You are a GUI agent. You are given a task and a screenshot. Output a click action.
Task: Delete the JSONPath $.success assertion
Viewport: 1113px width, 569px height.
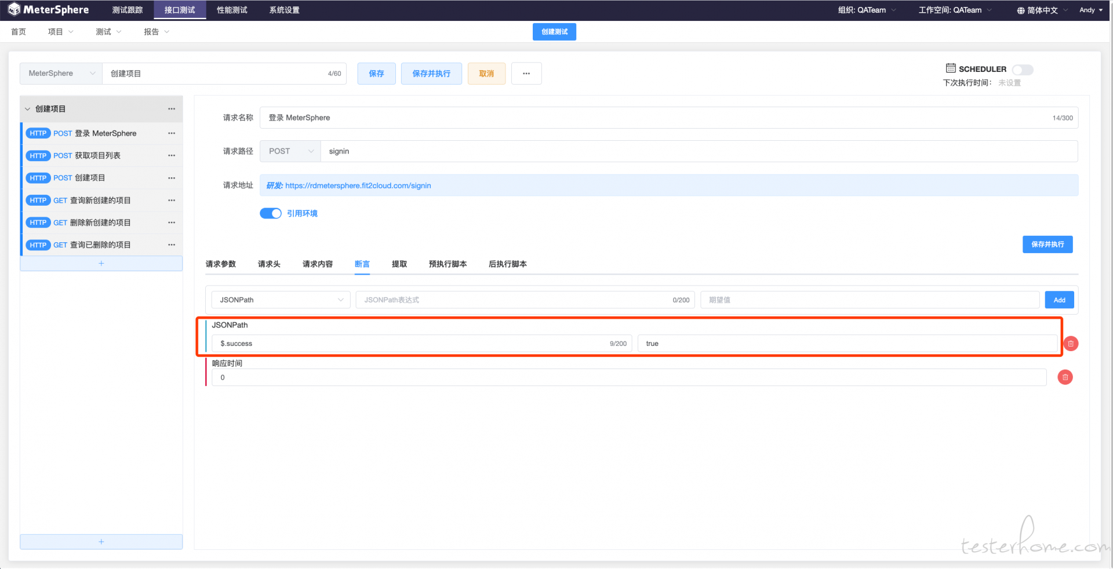1071,344
